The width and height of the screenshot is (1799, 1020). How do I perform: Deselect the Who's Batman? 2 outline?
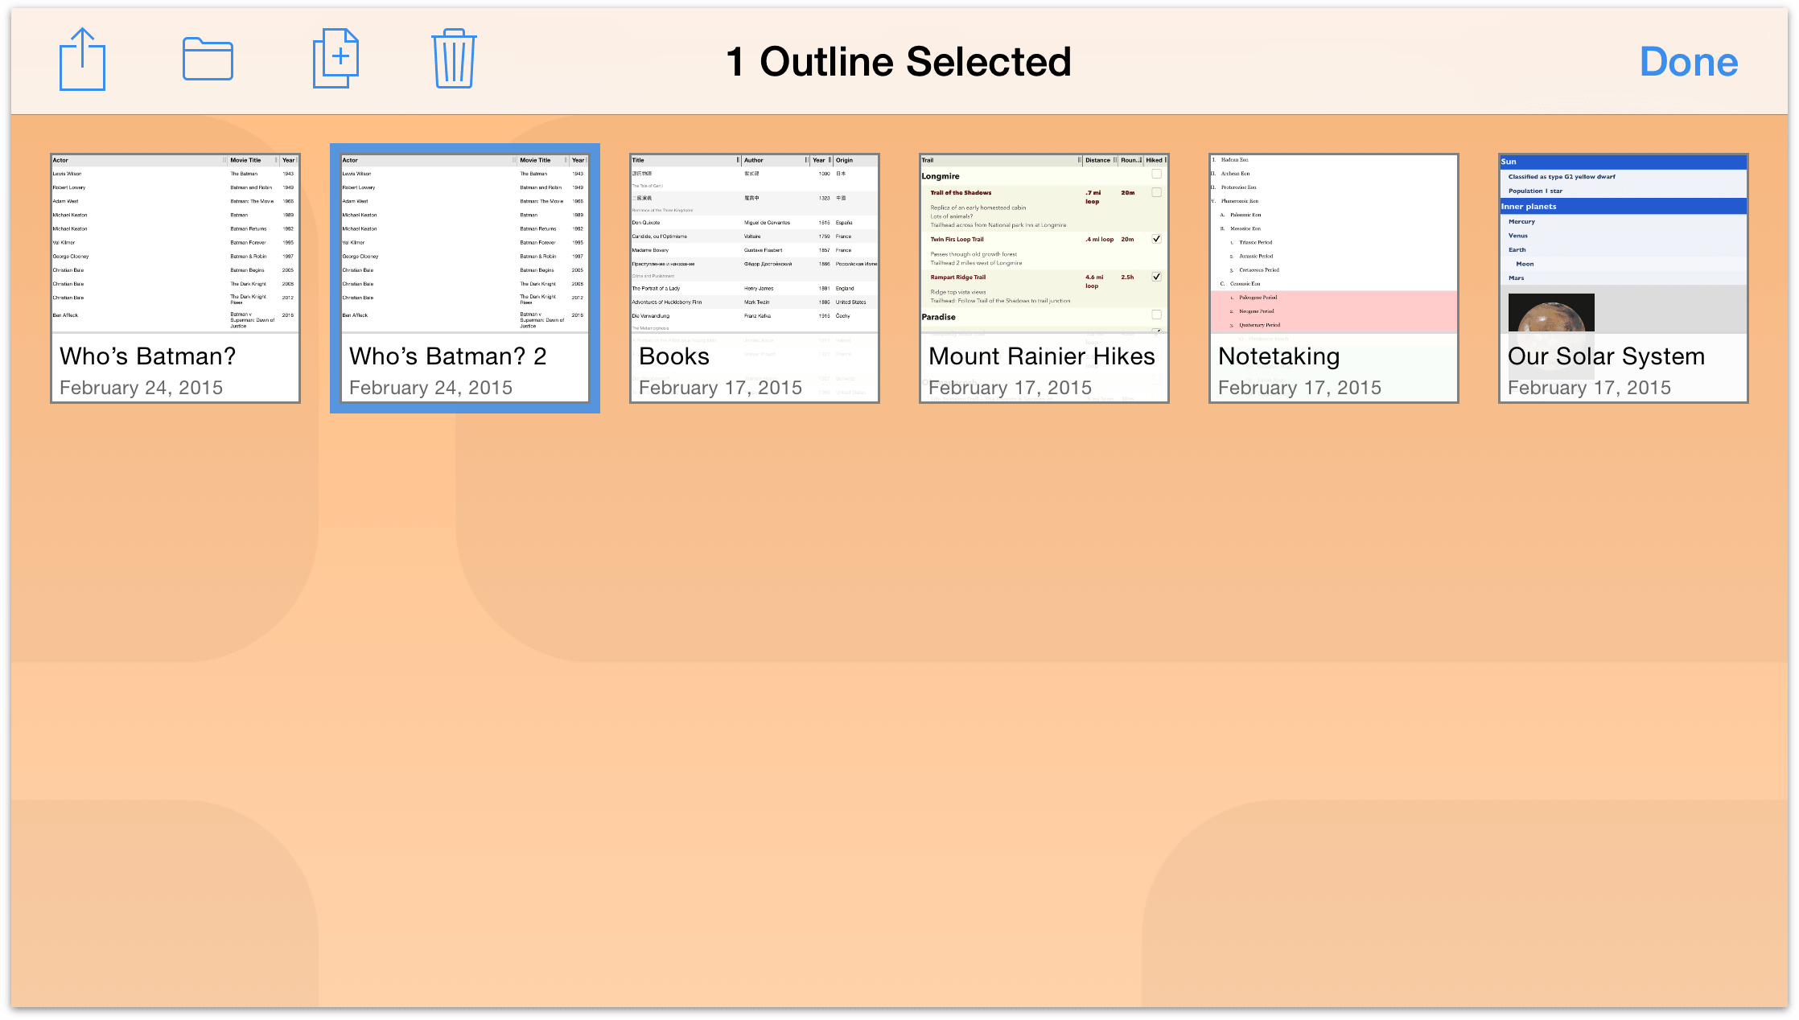(465, 278)
